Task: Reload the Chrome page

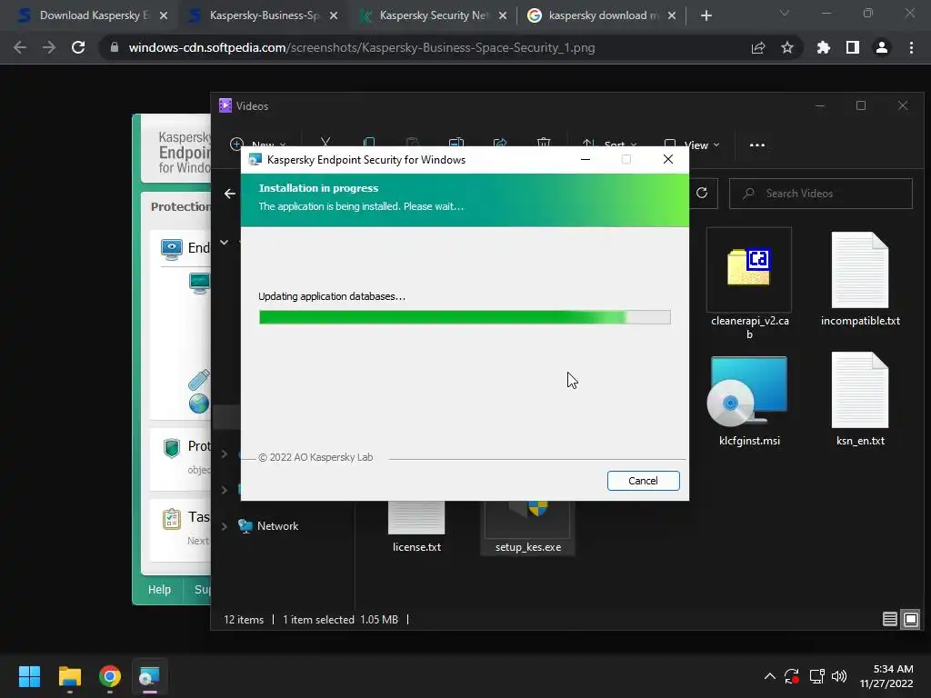Action: click(78, 47)
